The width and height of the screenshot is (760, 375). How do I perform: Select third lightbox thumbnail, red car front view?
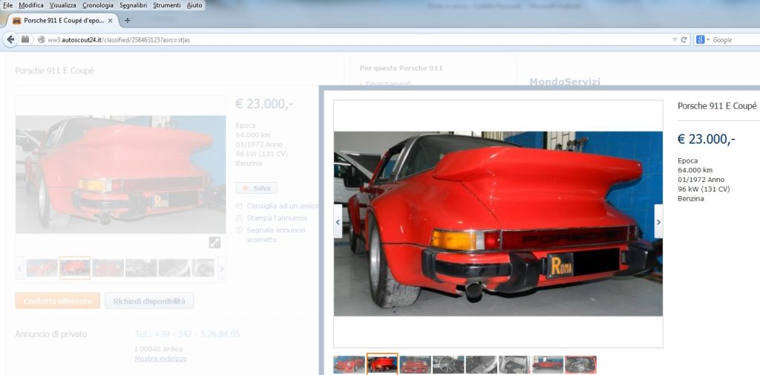tap(416, 365)
